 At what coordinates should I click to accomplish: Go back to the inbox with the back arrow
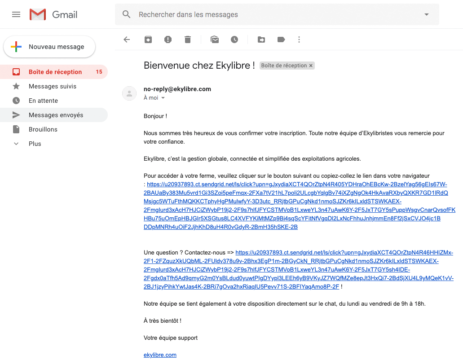tap(127, 40)
